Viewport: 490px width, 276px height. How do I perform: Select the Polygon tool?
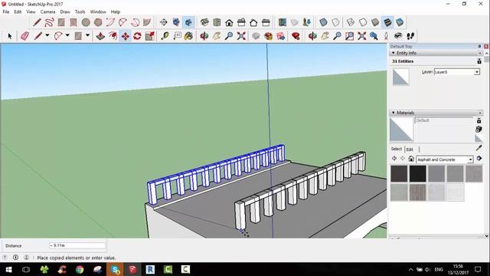pos(98,22)
